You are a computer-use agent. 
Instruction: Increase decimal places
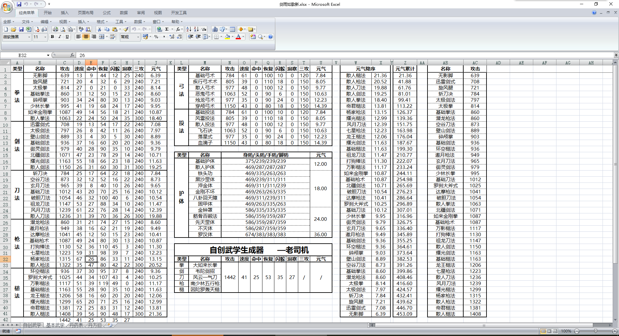172,37
